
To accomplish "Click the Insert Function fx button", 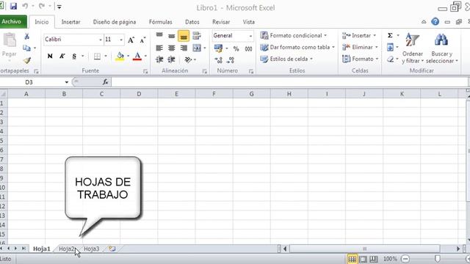I will pos(105,82).
